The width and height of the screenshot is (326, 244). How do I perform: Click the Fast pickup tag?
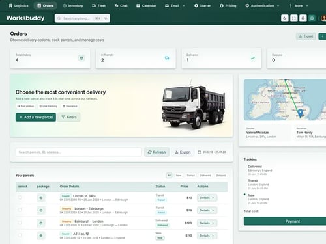(x=25, y=106)
